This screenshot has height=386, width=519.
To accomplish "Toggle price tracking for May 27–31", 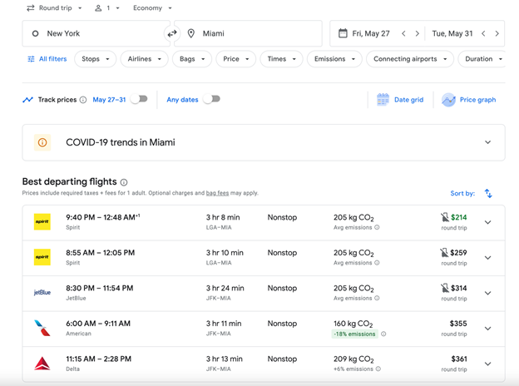I will [x=139, y=99].
